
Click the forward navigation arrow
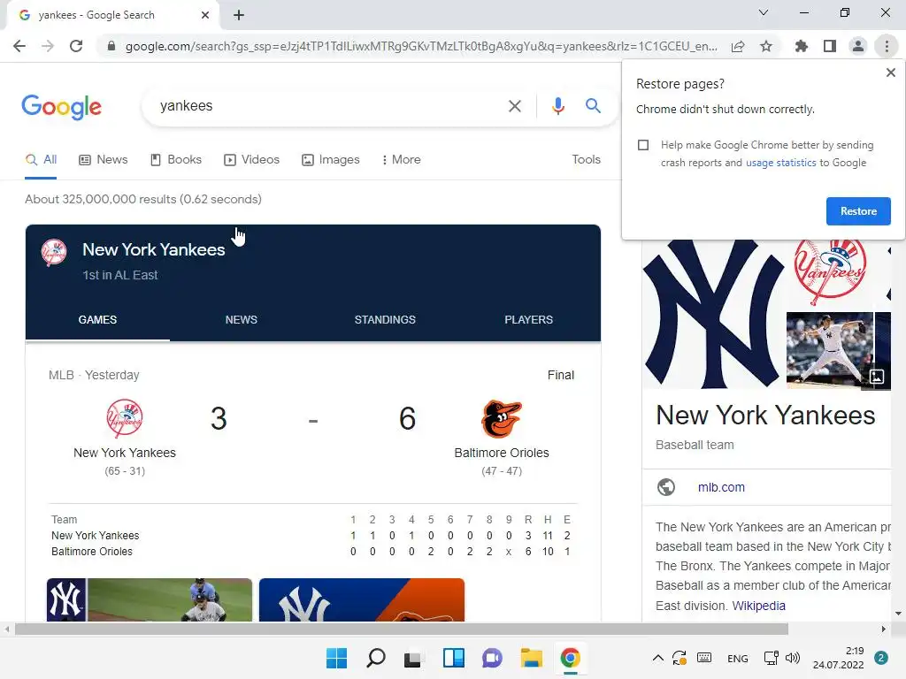click(48, 46)
